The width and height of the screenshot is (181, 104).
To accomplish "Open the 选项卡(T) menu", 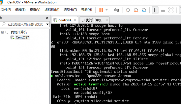I will 70,10.
